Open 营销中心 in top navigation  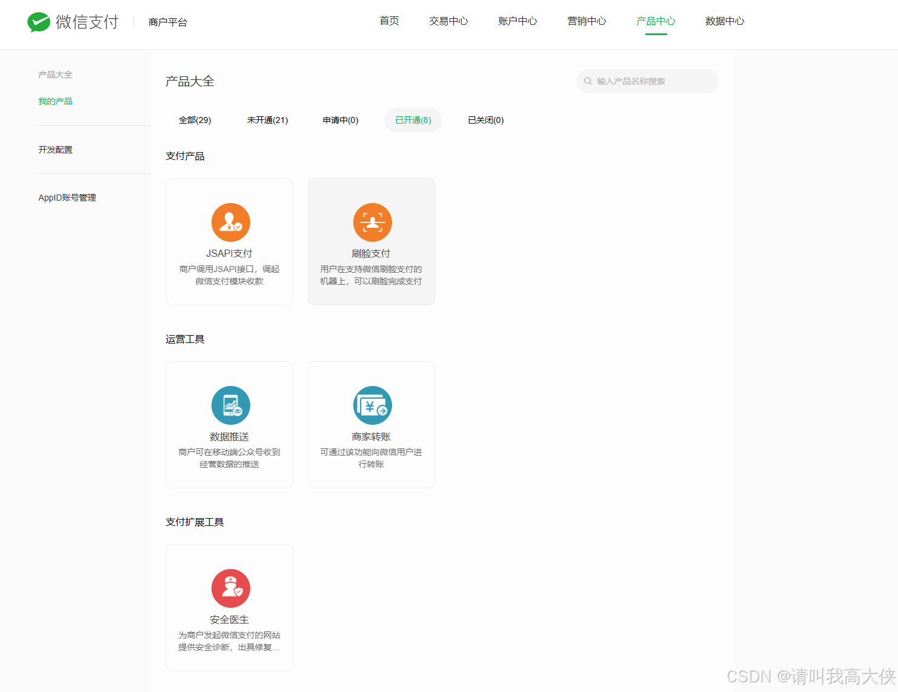click(x=587, y=21)
